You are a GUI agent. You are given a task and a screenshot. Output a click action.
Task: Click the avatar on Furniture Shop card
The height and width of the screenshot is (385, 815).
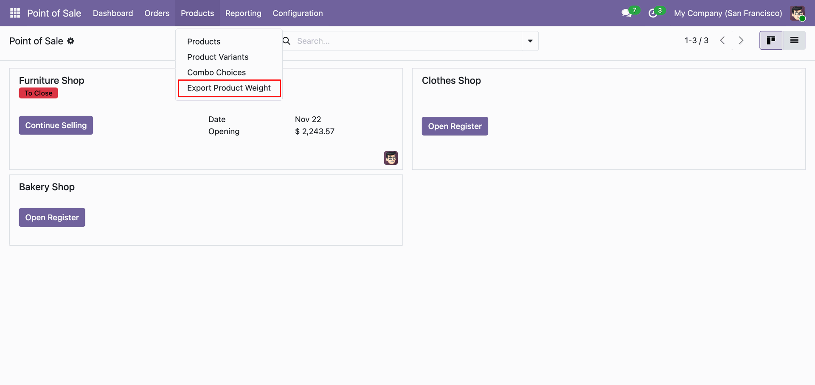click(391, 158)
